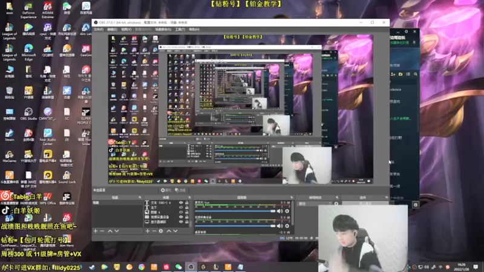Pop out the scenes dock with its header icon
Image resolution: width=484 pixels, height=272 pixels.
140,198
